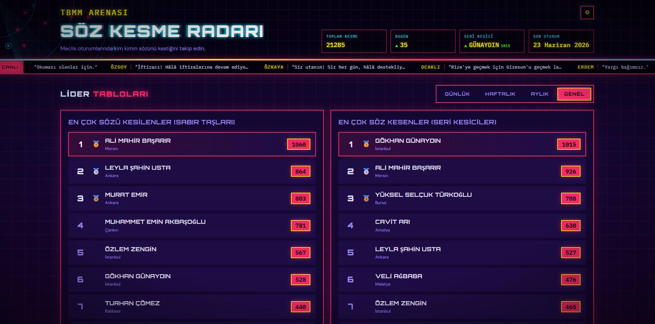Click the En Çok Sözü Kesilenler panel heading
Image resolution: width=655 pixels, height=324 pixels.
pyautogui.click(x=151, y=122)
